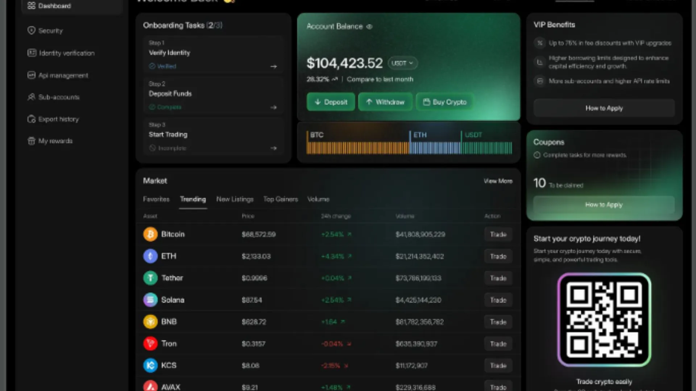Select the BTC portfolio bar segment
The image size is (696, 391).
358,148
